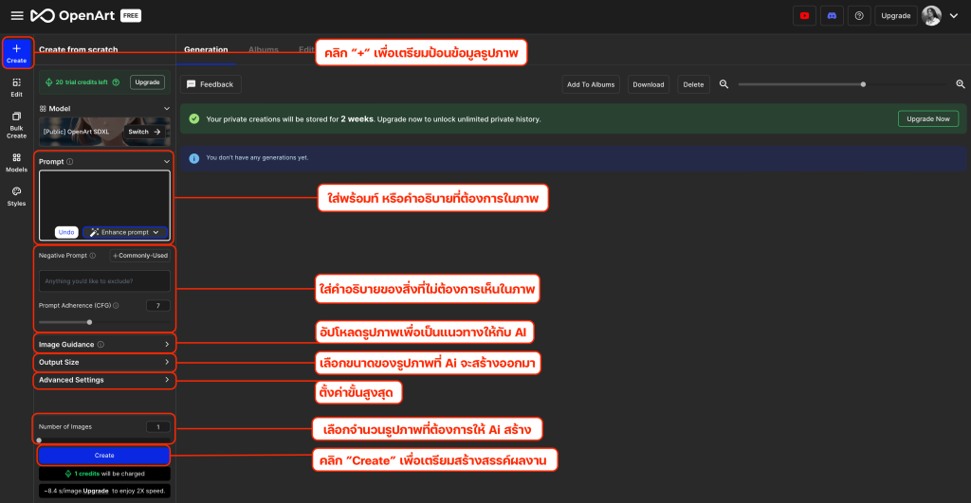Select the Generation tab

[206, 49]
